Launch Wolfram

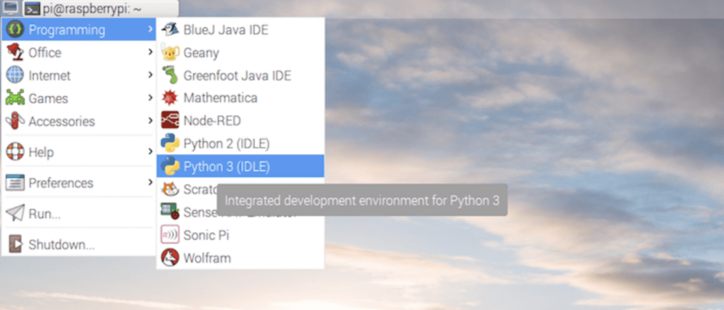coord(240,258)
